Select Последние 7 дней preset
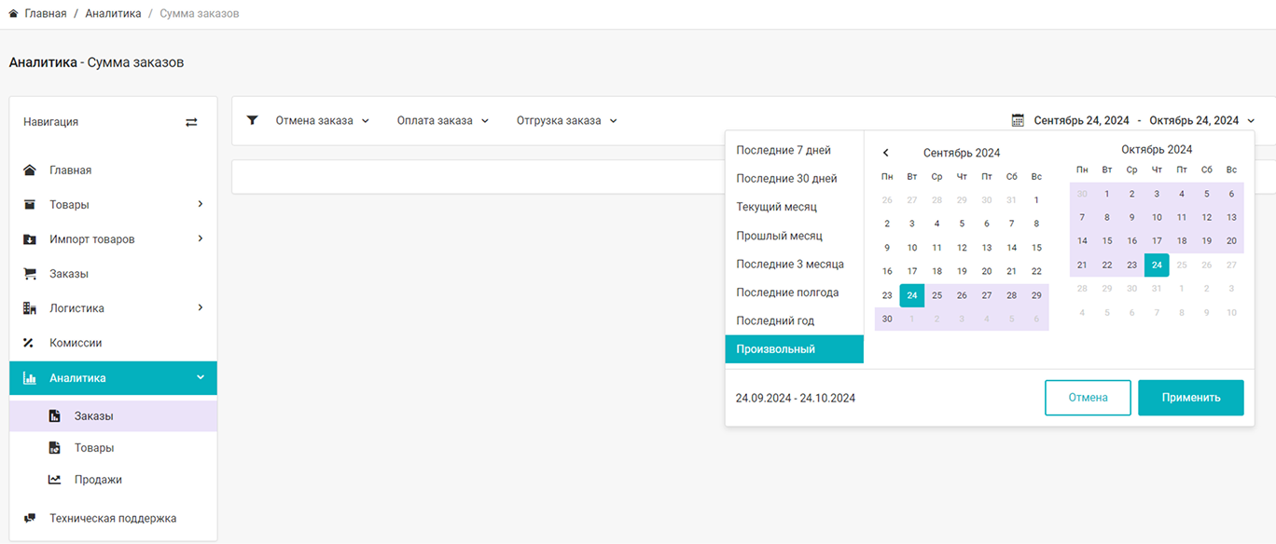 click(x=795, y=150)
